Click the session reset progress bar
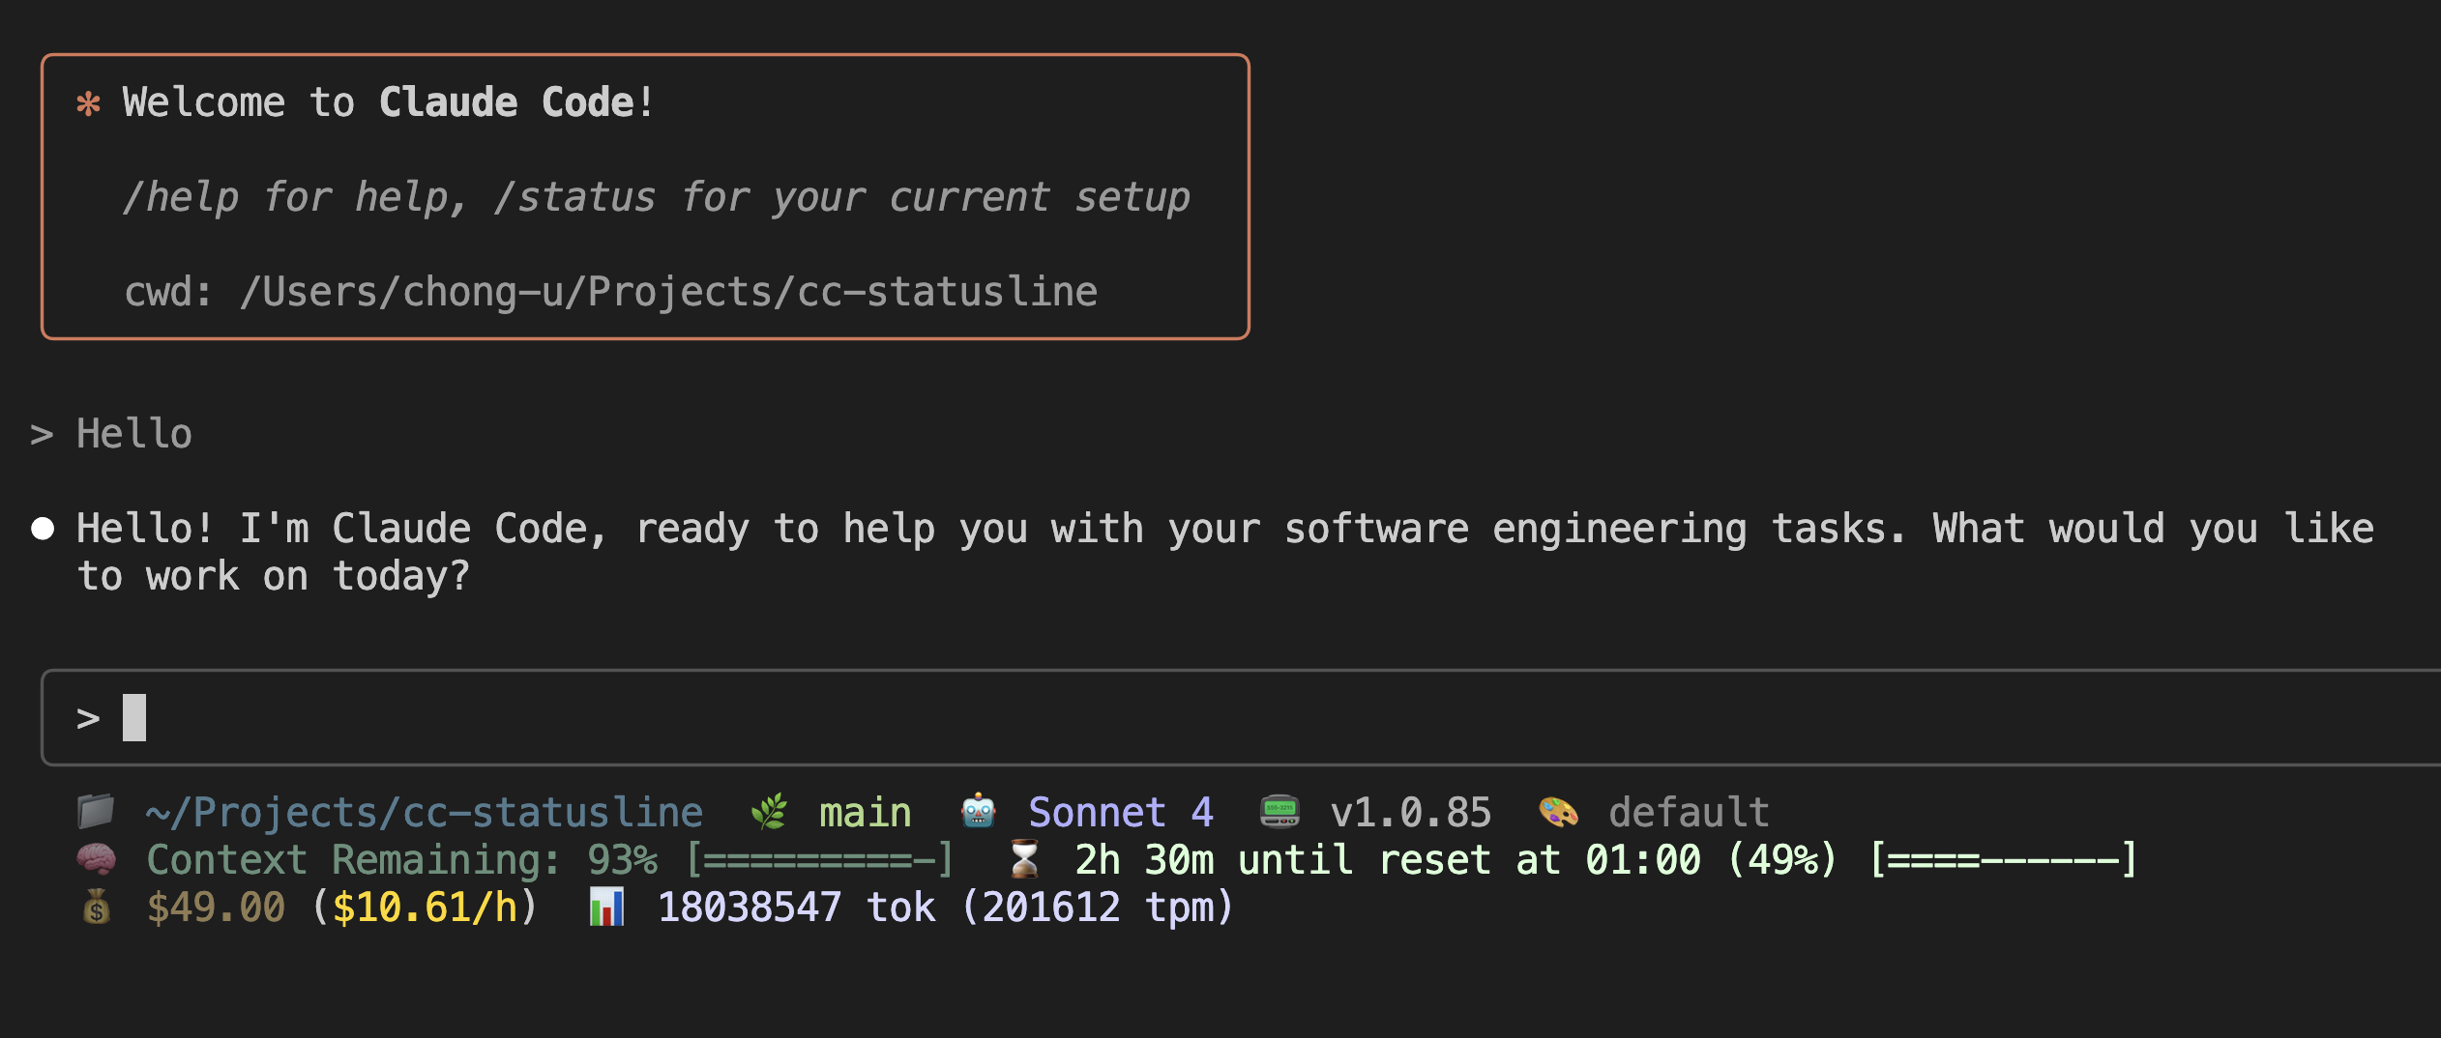 2003,859
